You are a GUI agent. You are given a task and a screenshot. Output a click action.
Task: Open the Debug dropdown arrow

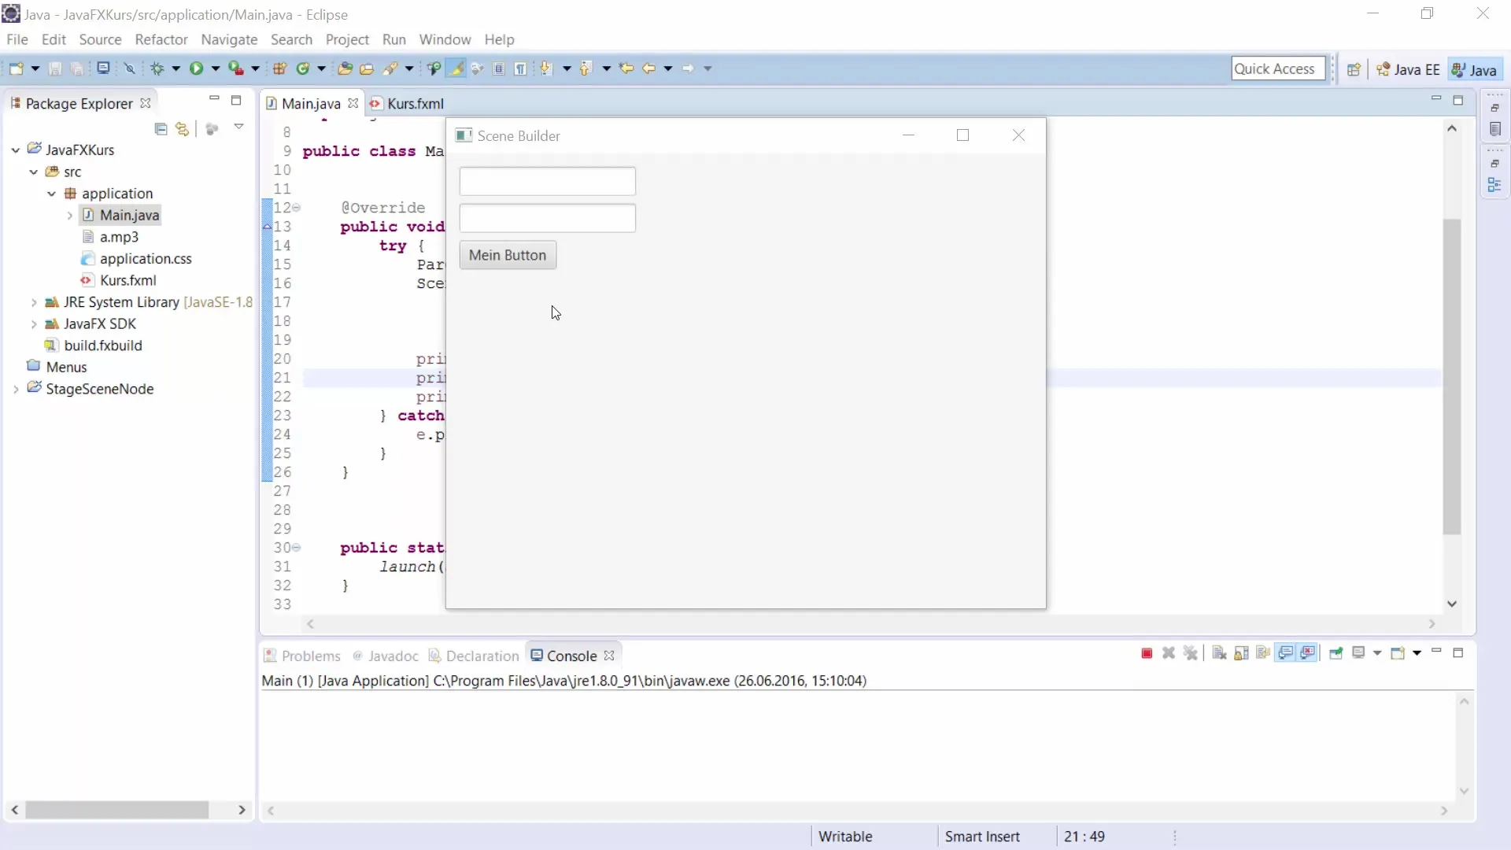(175, 68)
